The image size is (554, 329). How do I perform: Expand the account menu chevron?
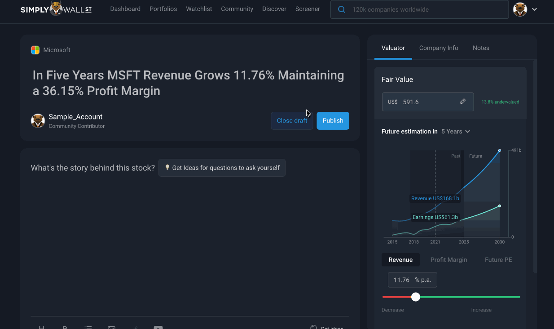(x=534, y=9)
